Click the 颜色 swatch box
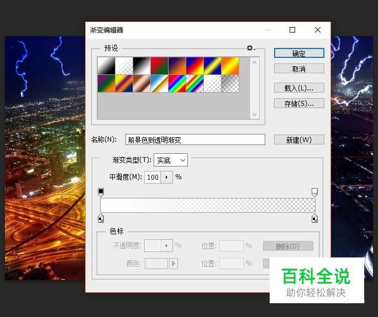 pos(156,264)
